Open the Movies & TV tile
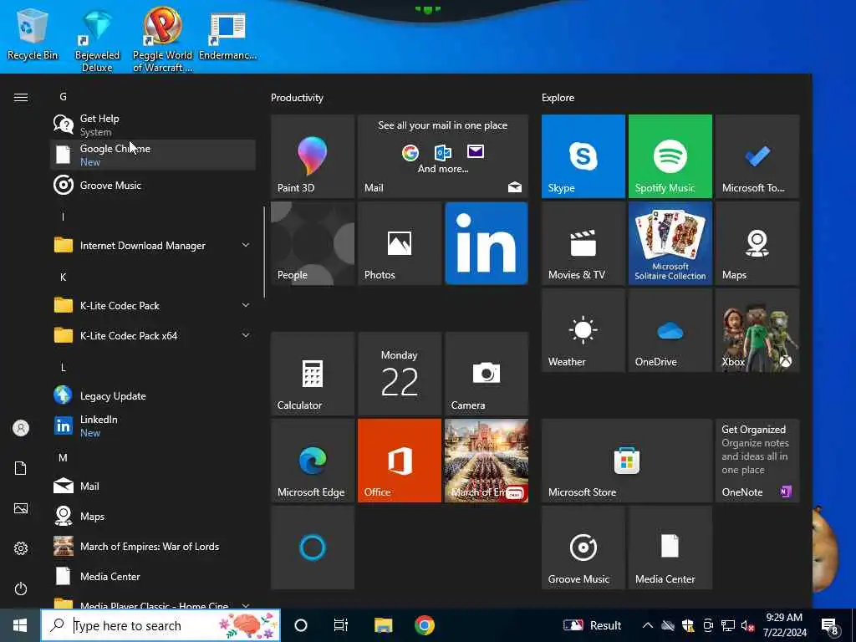 583,243
